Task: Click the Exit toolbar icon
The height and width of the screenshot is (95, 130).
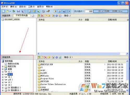Action: [x=69, y=11]
